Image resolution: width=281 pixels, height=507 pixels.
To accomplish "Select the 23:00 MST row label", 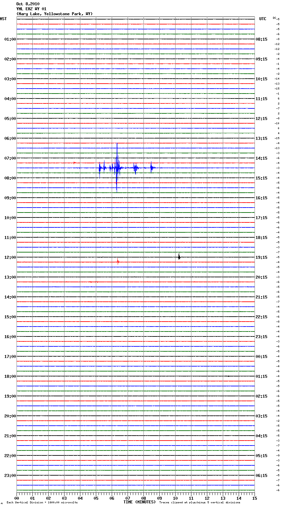I will [10, 476].
